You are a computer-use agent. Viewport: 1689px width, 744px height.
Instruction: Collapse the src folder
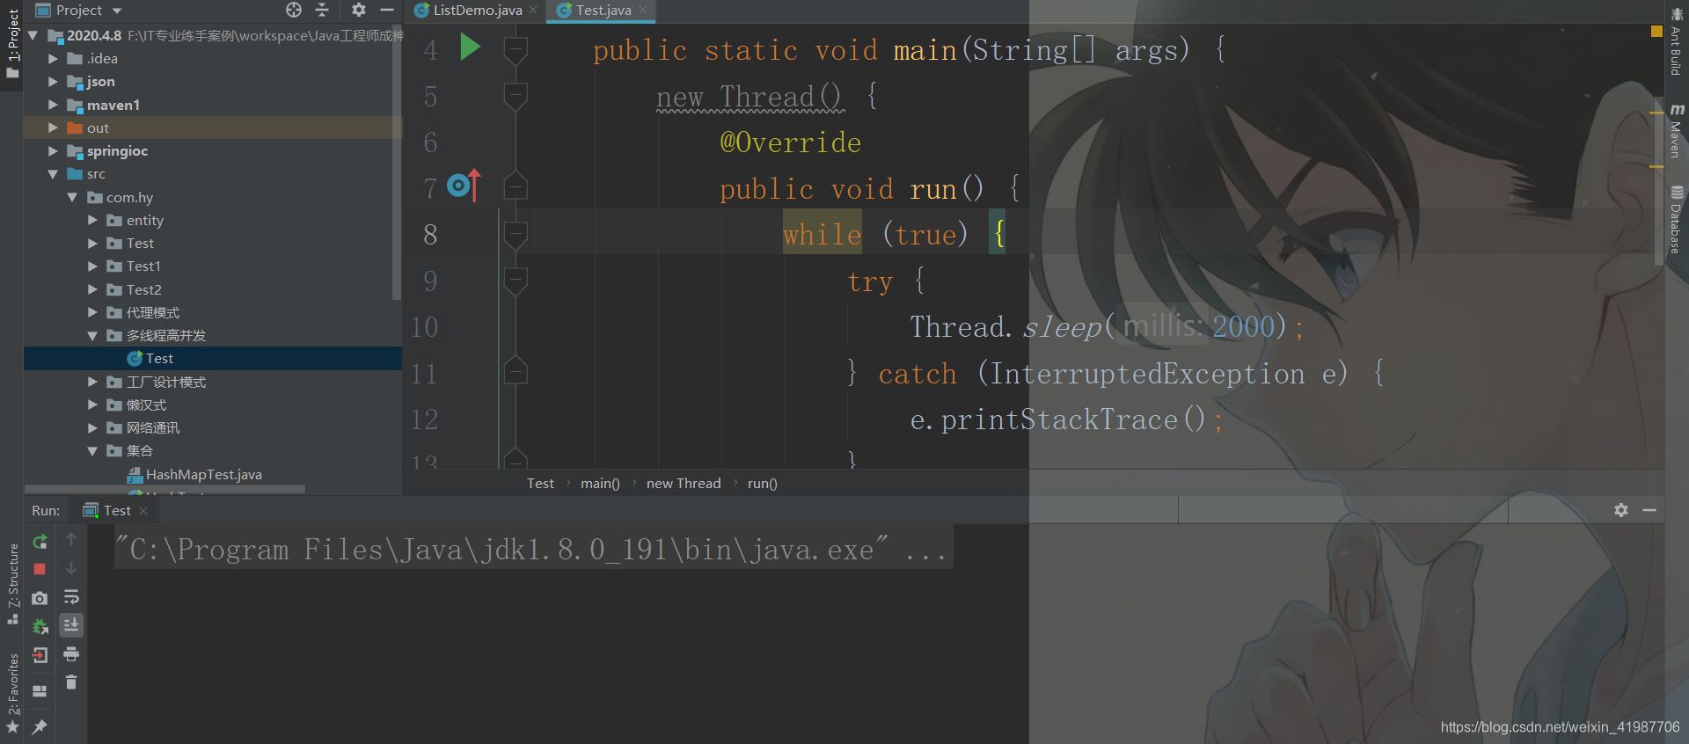click(53, 174)
